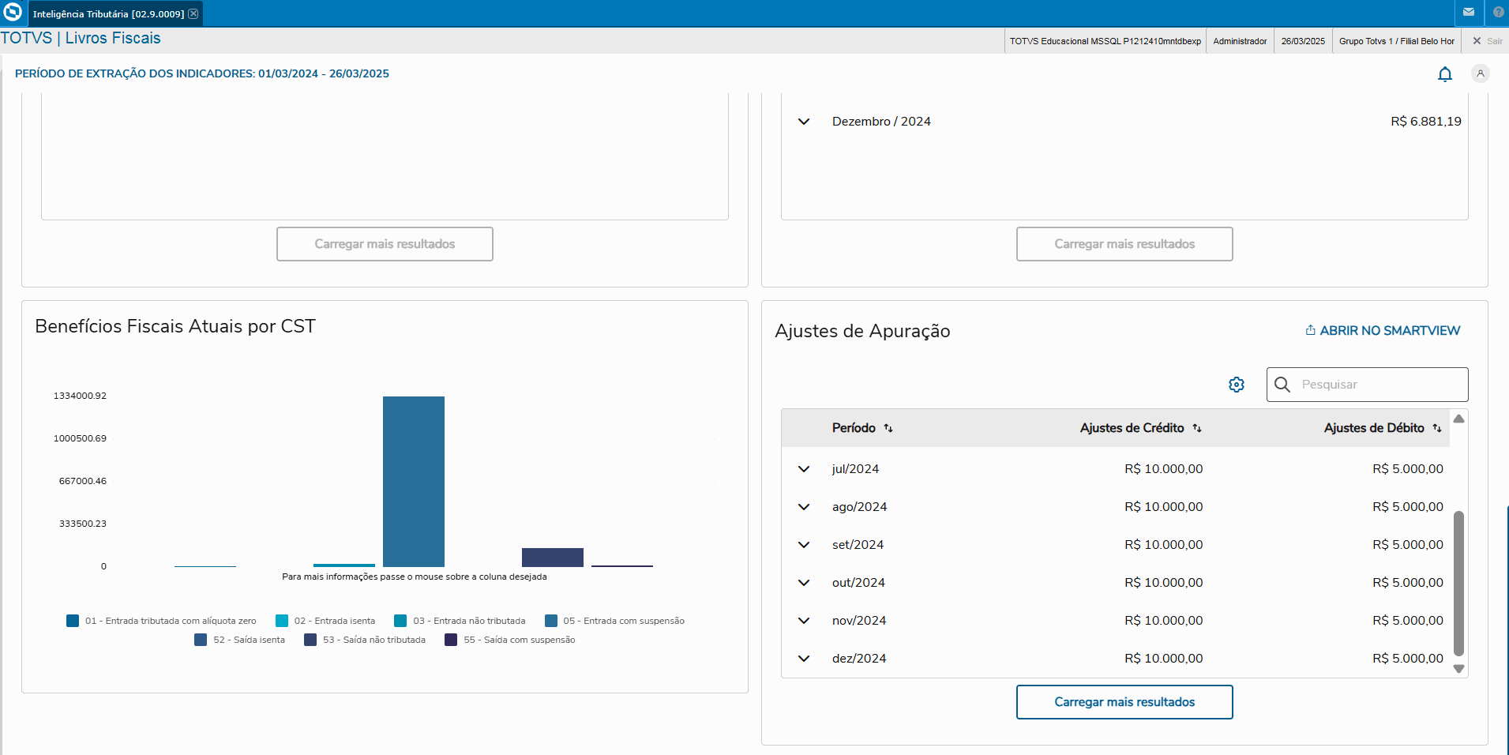This screenshot has height=755, width=1509.
Task: Toggle legend swatch 01 - Entrada tributada com alíquota zero
Action: coord(73,621)
